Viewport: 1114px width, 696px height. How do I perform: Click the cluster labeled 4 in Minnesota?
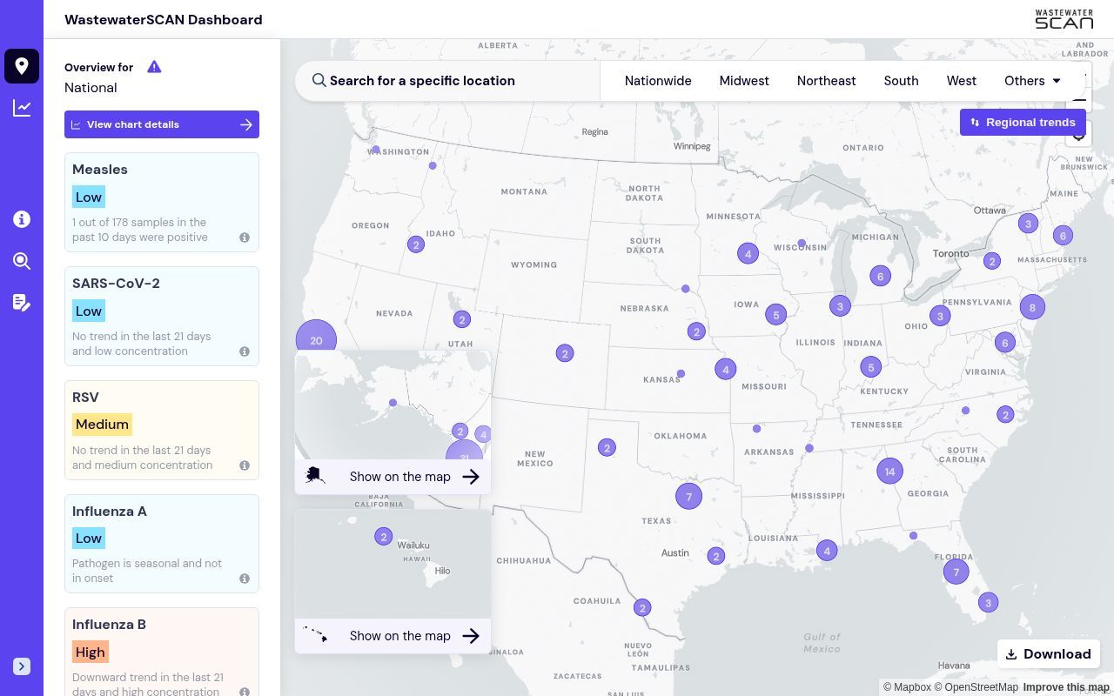pos(748,254)
